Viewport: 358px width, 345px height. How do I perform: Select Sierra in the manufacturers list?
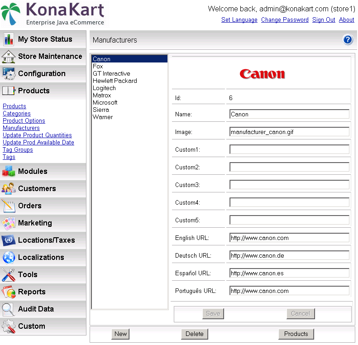pyautogui.click(x=130, y=110)
